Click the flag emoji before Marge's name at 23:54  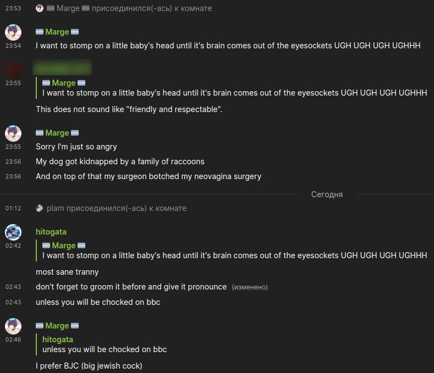click(x=40, y=32)
